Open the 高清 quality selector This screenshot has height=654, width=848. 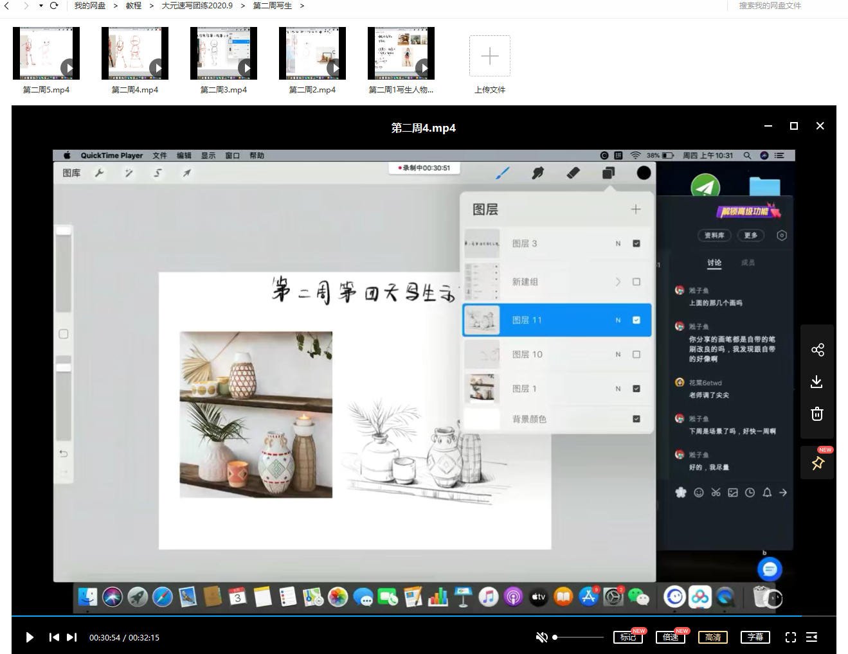[712, 637]
